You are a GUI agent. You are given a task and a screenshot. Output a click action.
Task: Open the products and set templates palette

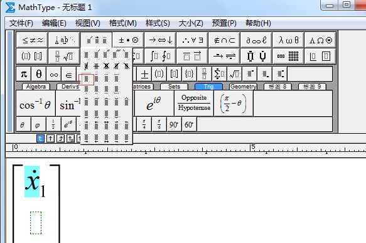click(256, 57)
